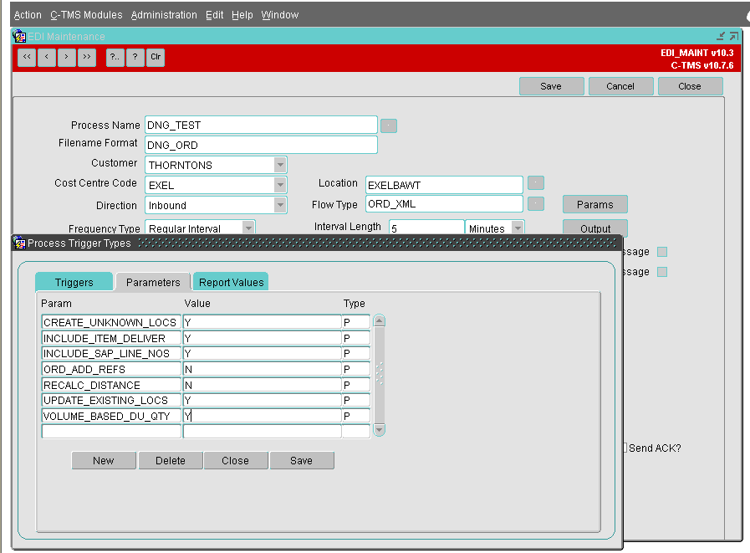The height and width of the screenshot is (553, 750).
Task: Select the RECALC_DISTANCE param cell
Action: (x=111, y=385)
